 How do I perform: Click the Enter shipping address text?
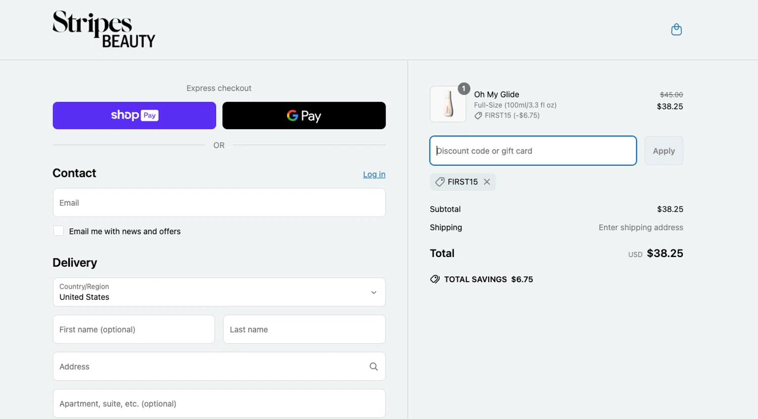click(641, 227)
